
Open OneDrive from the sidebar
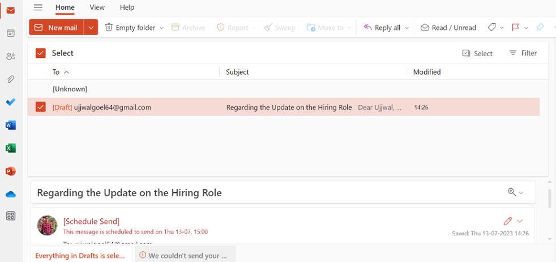[11, 194]
